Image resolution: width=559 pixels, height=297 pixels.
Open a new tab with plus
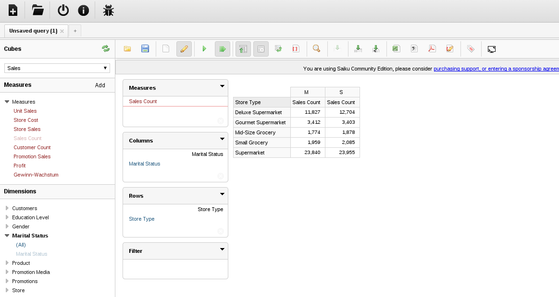click(x=75, y=31)
